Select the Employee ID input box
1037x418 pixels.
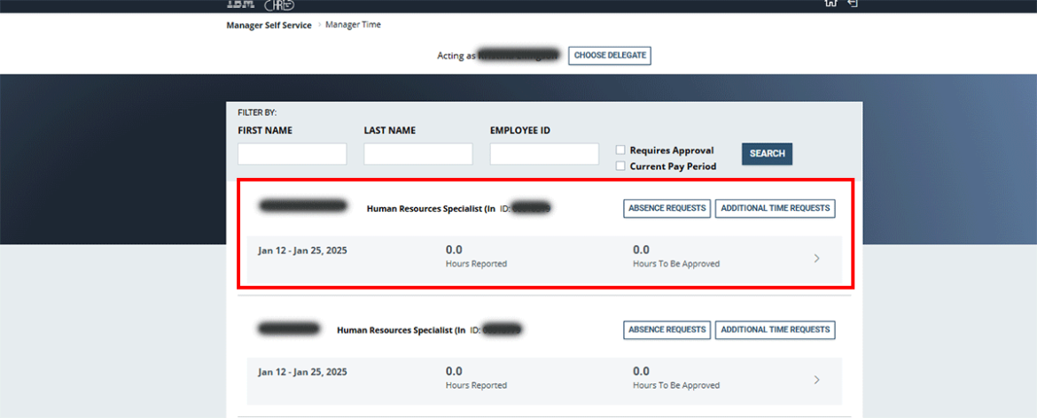[x=544, y=154]
